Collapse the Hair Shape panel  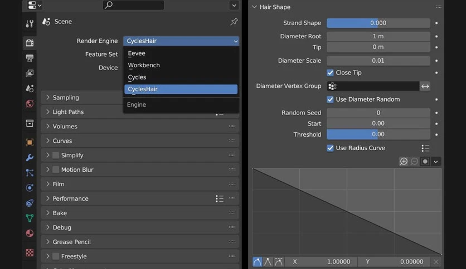click(254, 7)
